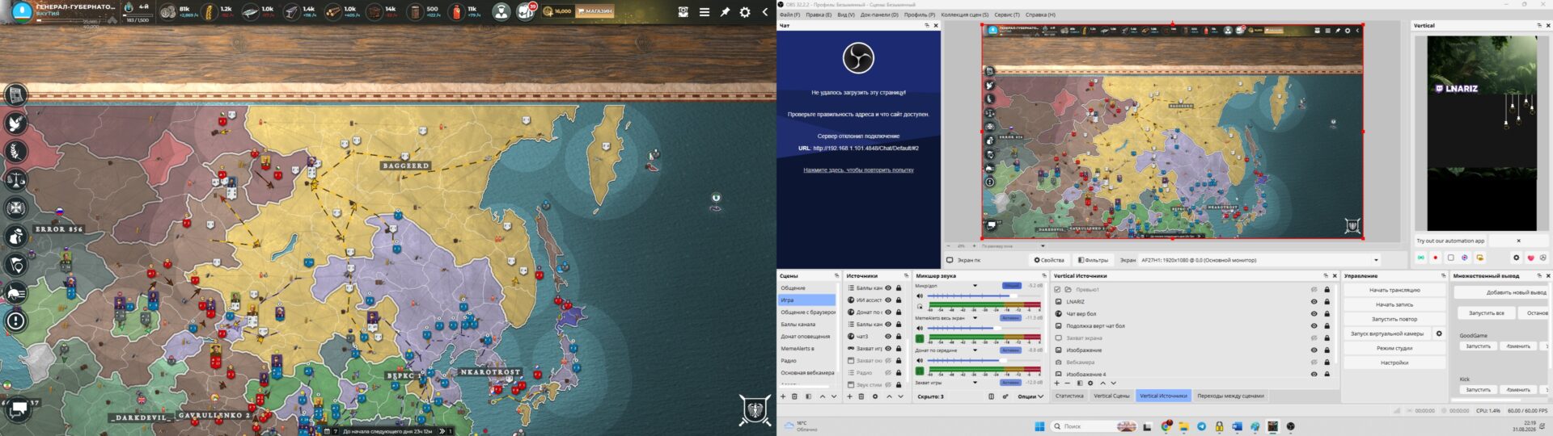This screenshot has height=436, width=1553.
Task: Open Микр/доп mixer dropdown arrow
Action: click(x=975, y=286)
